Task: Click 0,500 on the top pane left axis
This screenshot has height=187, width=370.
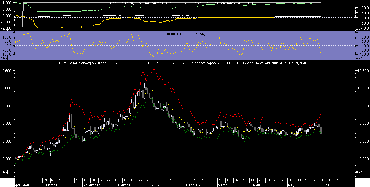Action: click(7, 9)
